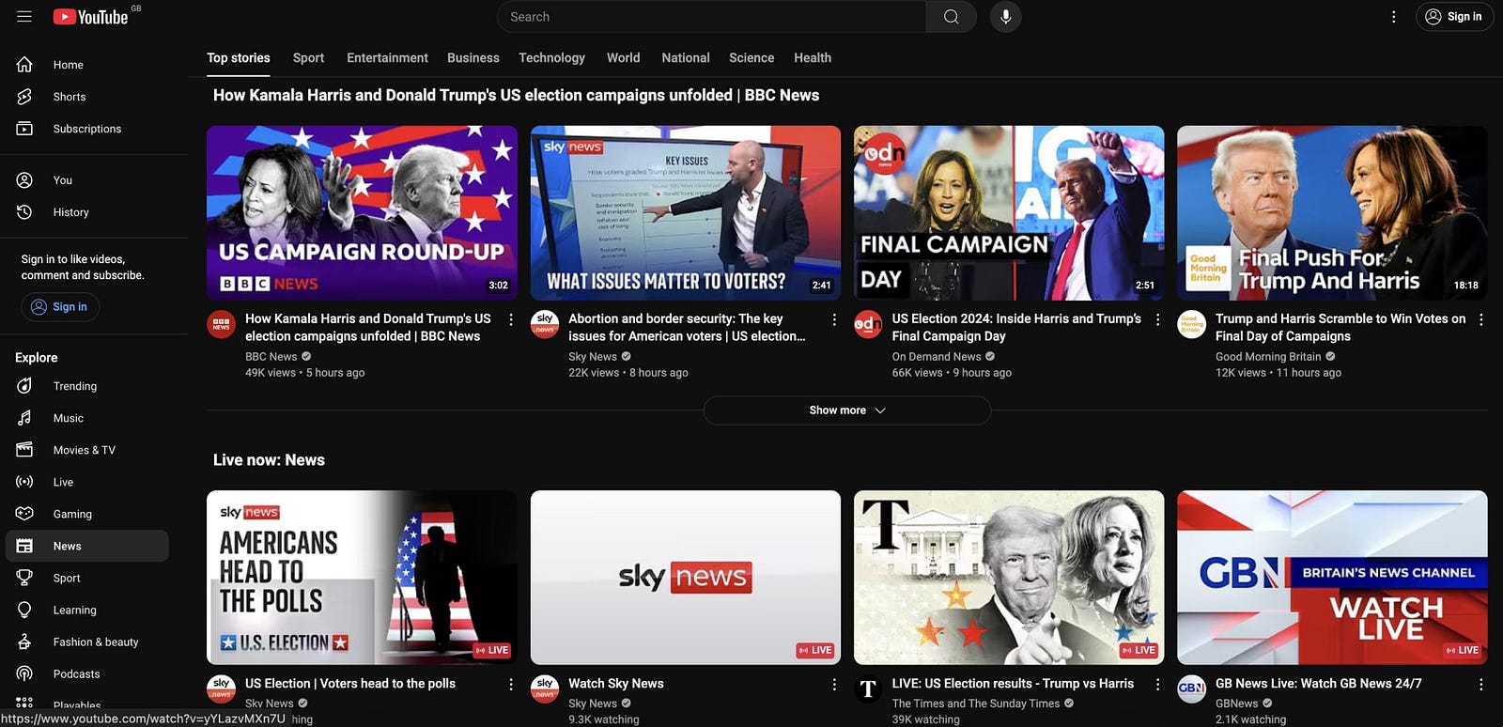This screenshot has width=1503, height=727.
Task: Open options menu for Watch Sky News
Action: pyautogui.click(x=834, y=685)
